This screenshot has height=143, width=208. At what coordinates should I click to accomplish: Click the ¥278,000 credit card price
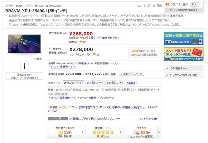[81, 49]
